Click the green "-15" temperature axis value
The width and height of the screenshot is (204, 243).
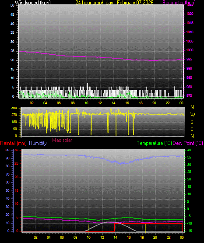click(x=189, y=231)
